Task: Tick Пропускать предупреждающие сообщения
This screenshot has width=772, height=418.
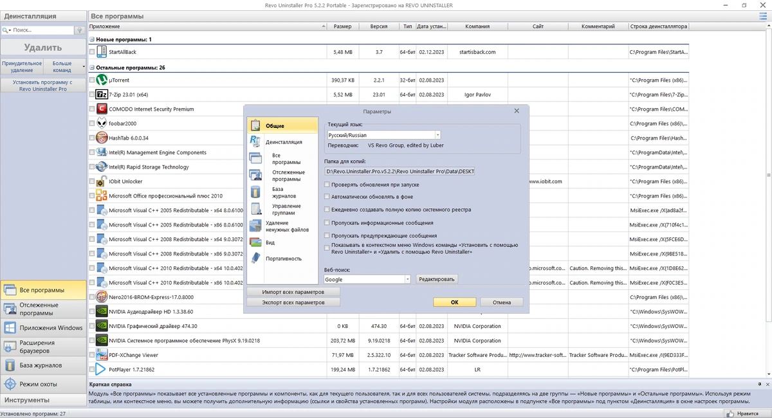Action: (327, 236)
